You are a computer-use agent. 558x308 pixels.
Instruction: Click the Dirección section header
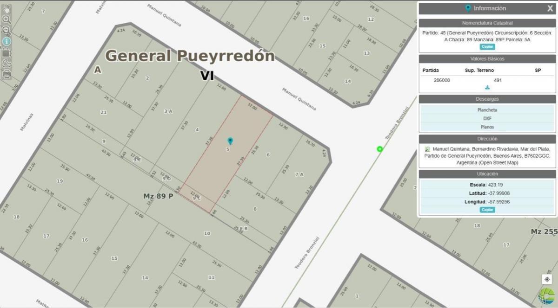pyautogui.click(x=487, y=139)
